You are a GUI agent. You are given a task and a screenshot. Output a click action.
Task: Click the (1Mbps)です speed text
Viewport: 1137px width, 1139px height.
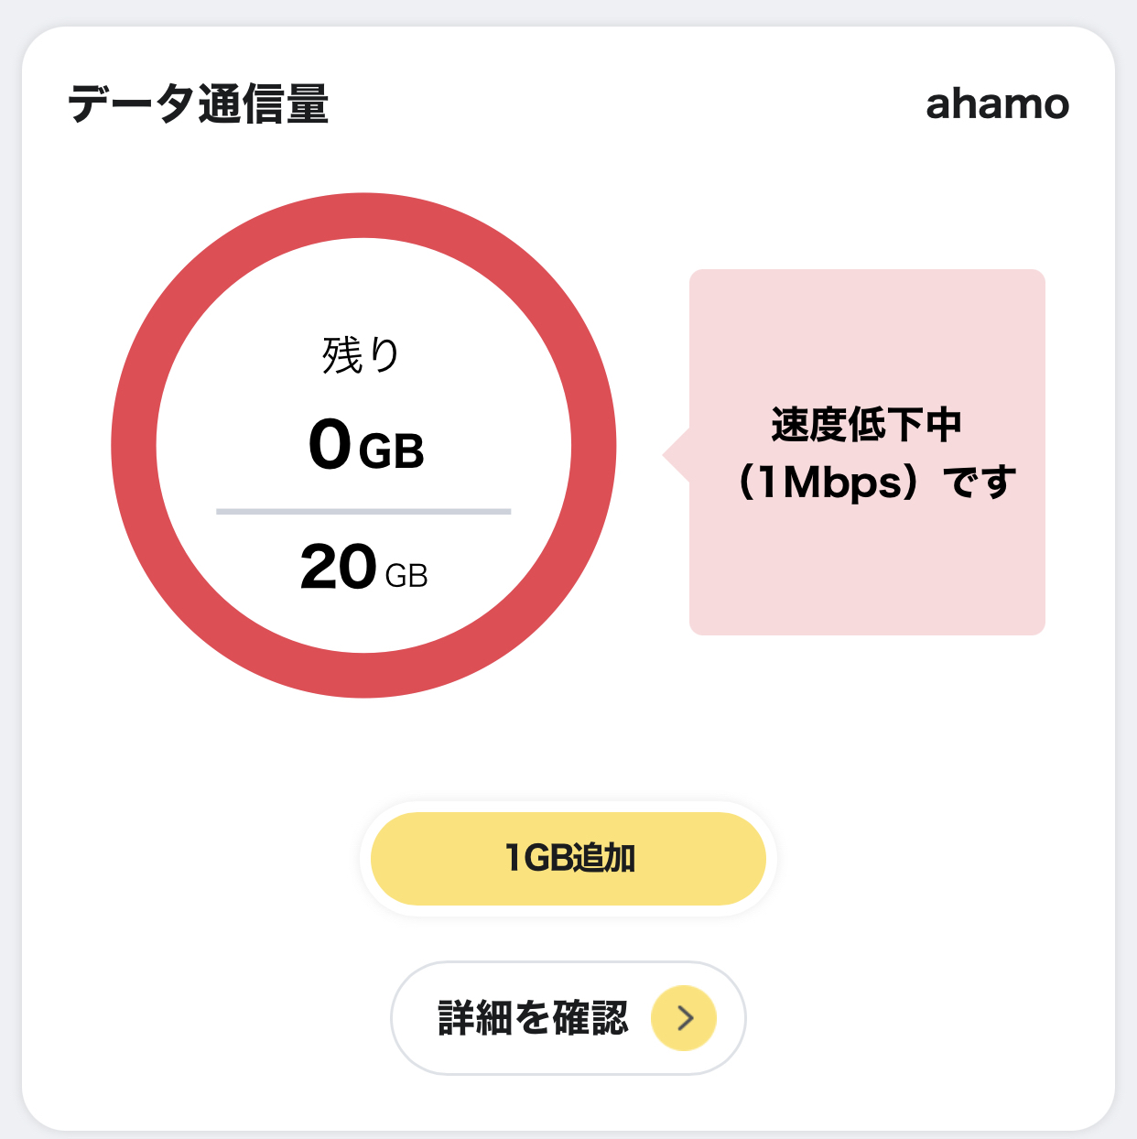pos(876,483)
